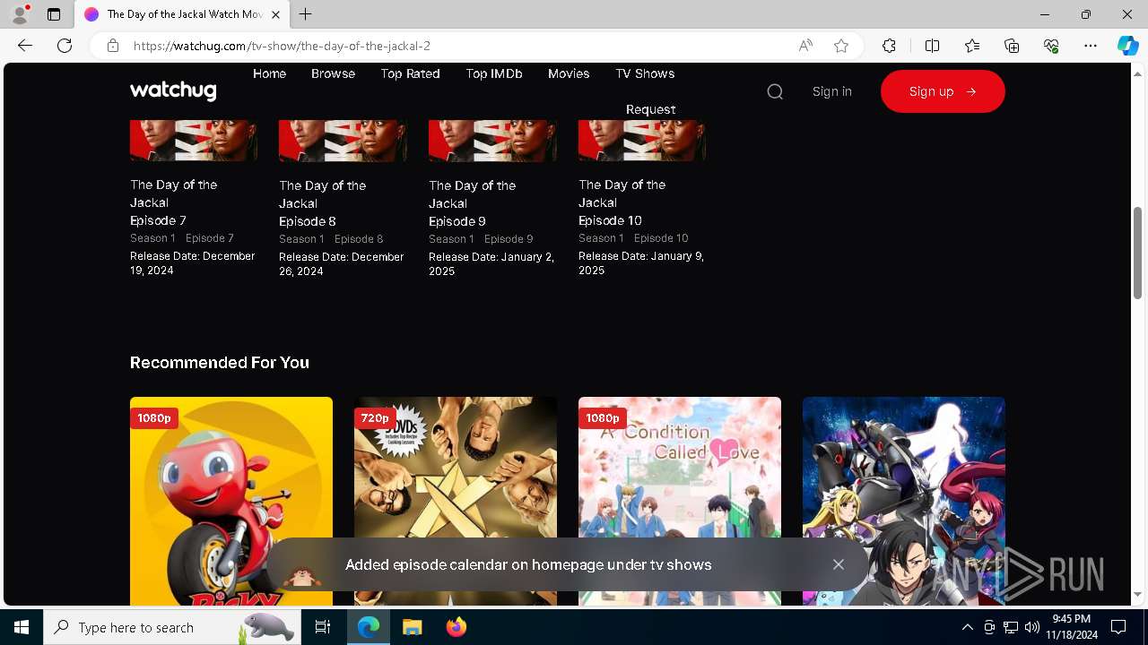Open Episode 8 title link
Screen dimensions: 1148x645
tap(322, 203)
